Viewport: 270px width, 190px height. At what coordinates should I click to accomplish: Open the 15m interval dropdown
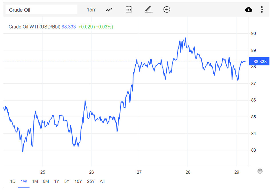click(x=91, y=10)
